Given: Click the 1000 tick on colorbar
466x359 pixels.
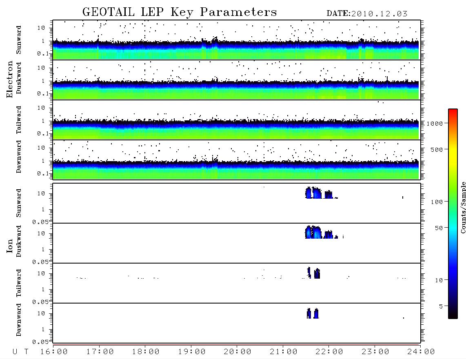Looking at the screenshot, I should [435, 123].
